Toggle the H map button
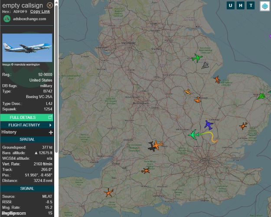Image resolution: width=271 pixels, height=217 pixels. (241, 5)
